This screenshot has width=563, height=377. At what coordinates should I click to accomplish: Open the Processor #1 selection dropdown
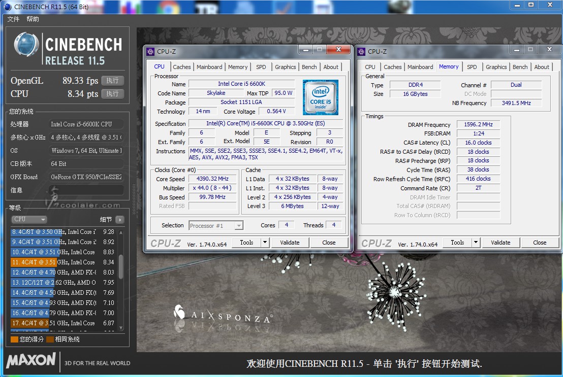pos(216,226)
